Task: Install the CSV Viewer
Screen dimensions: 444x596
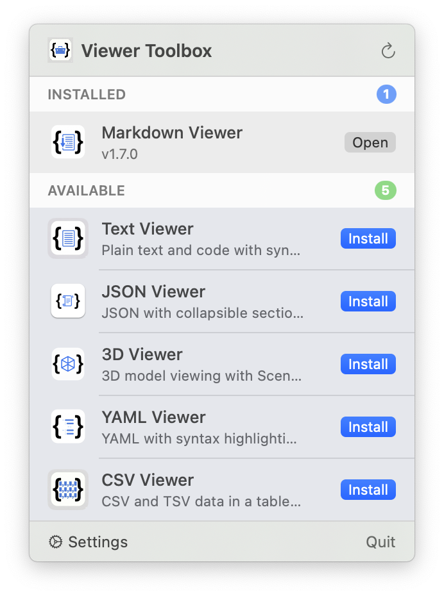Action: (368, 490)
